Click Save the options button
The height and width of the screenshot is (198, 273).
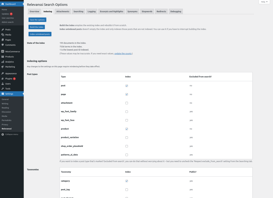tap(37, 20)
